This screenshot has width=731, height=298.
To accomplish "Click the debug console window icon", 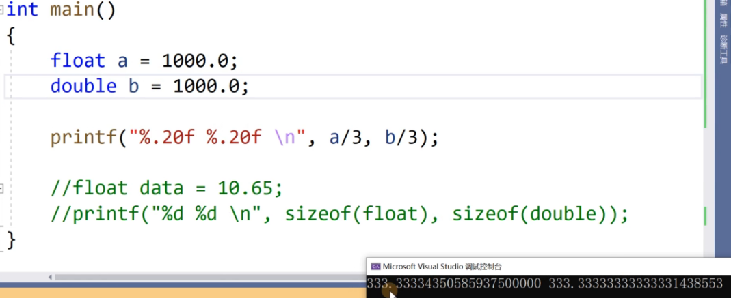I will click(375, 267).
